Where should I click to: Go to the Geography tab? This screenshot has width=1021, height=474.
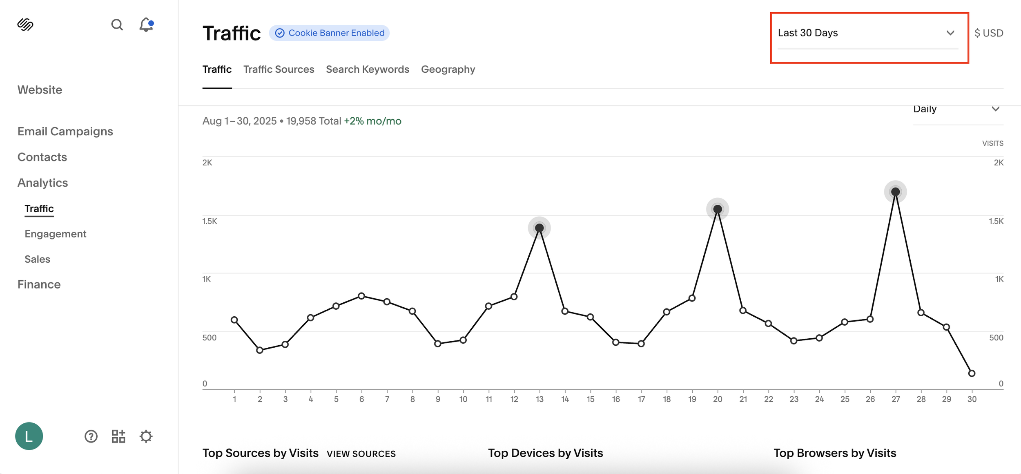[448, 69]
